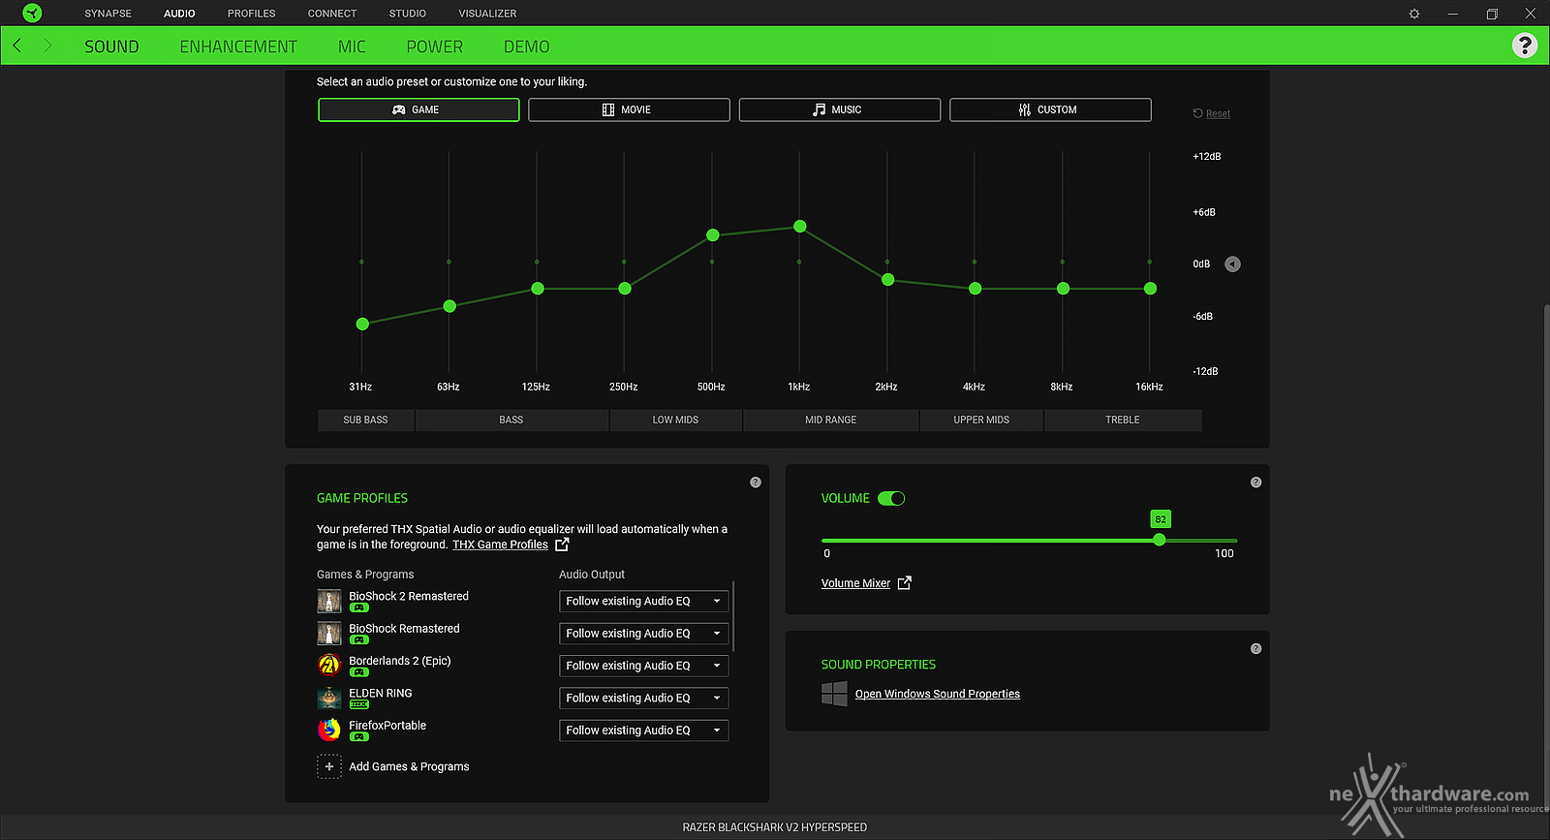This screenshot has height=840, width=1550.
Task: Switch to the POWER tab
Action: (x=435, y=47)
